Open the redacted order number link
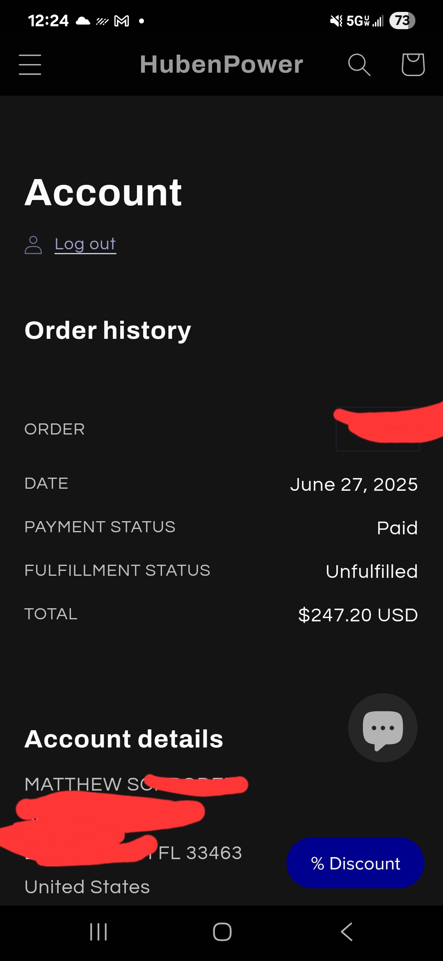Screen dimensions: 443x961 coord(378,429)
